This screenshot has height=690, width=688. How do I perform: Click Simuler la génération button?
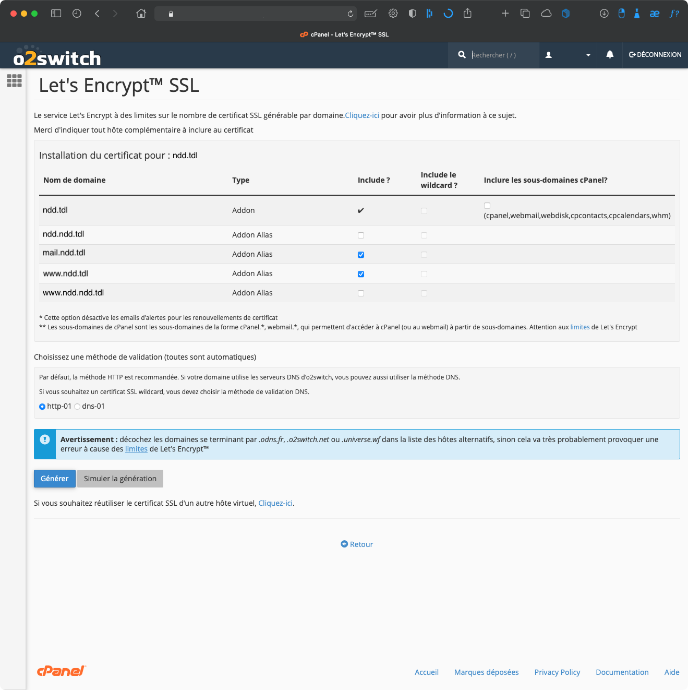[120, 479]
